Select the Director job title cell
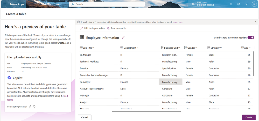The height and width of the screenshot is (121, 259). tap(99, 68)
